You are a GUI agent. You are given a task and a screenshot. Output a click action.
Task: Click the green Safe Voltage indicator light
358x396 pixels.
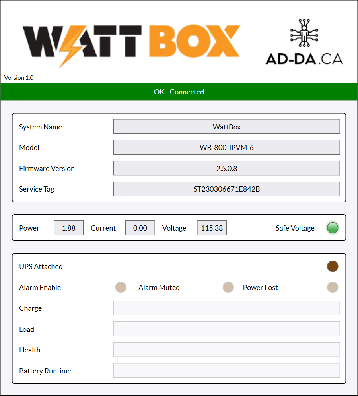[x=333, y=228]
